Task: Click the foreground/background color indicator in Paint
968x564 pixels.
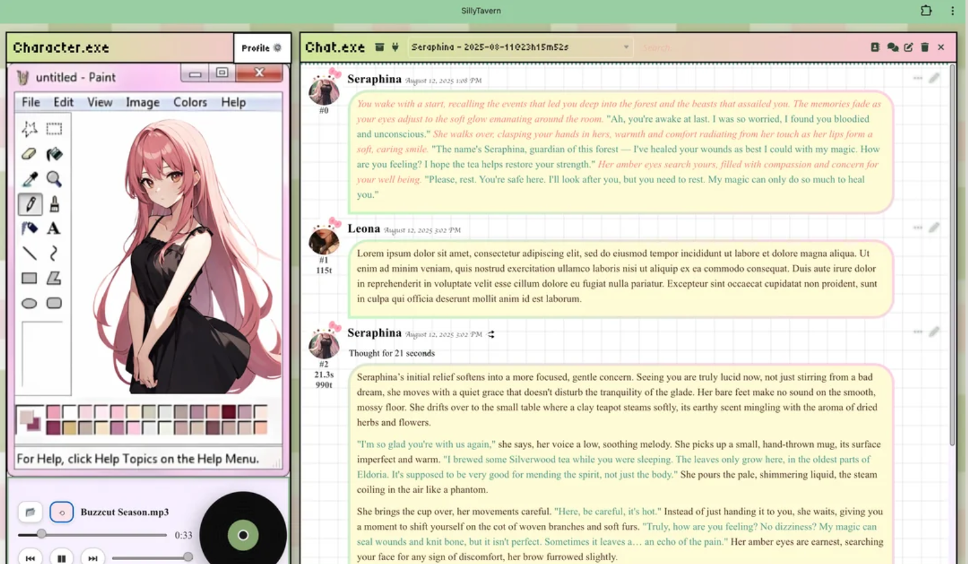Action: coord(29,420)
